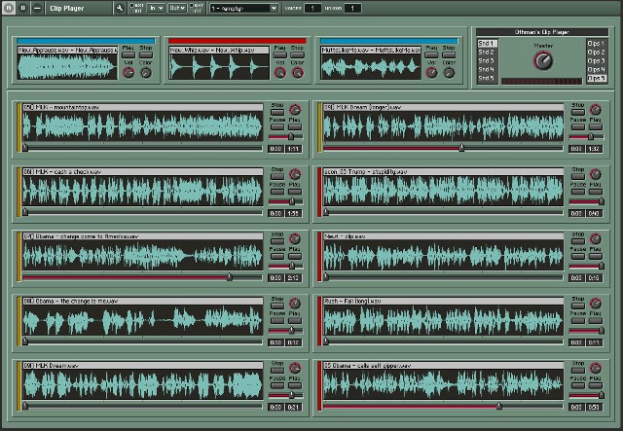Select Snd 4 bank
This screenshot has width=623, height=431.
coord(487,69)
